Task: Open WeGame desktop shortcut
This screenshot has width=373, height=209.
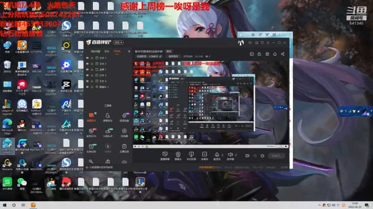Action: click(x=7, y=165)
